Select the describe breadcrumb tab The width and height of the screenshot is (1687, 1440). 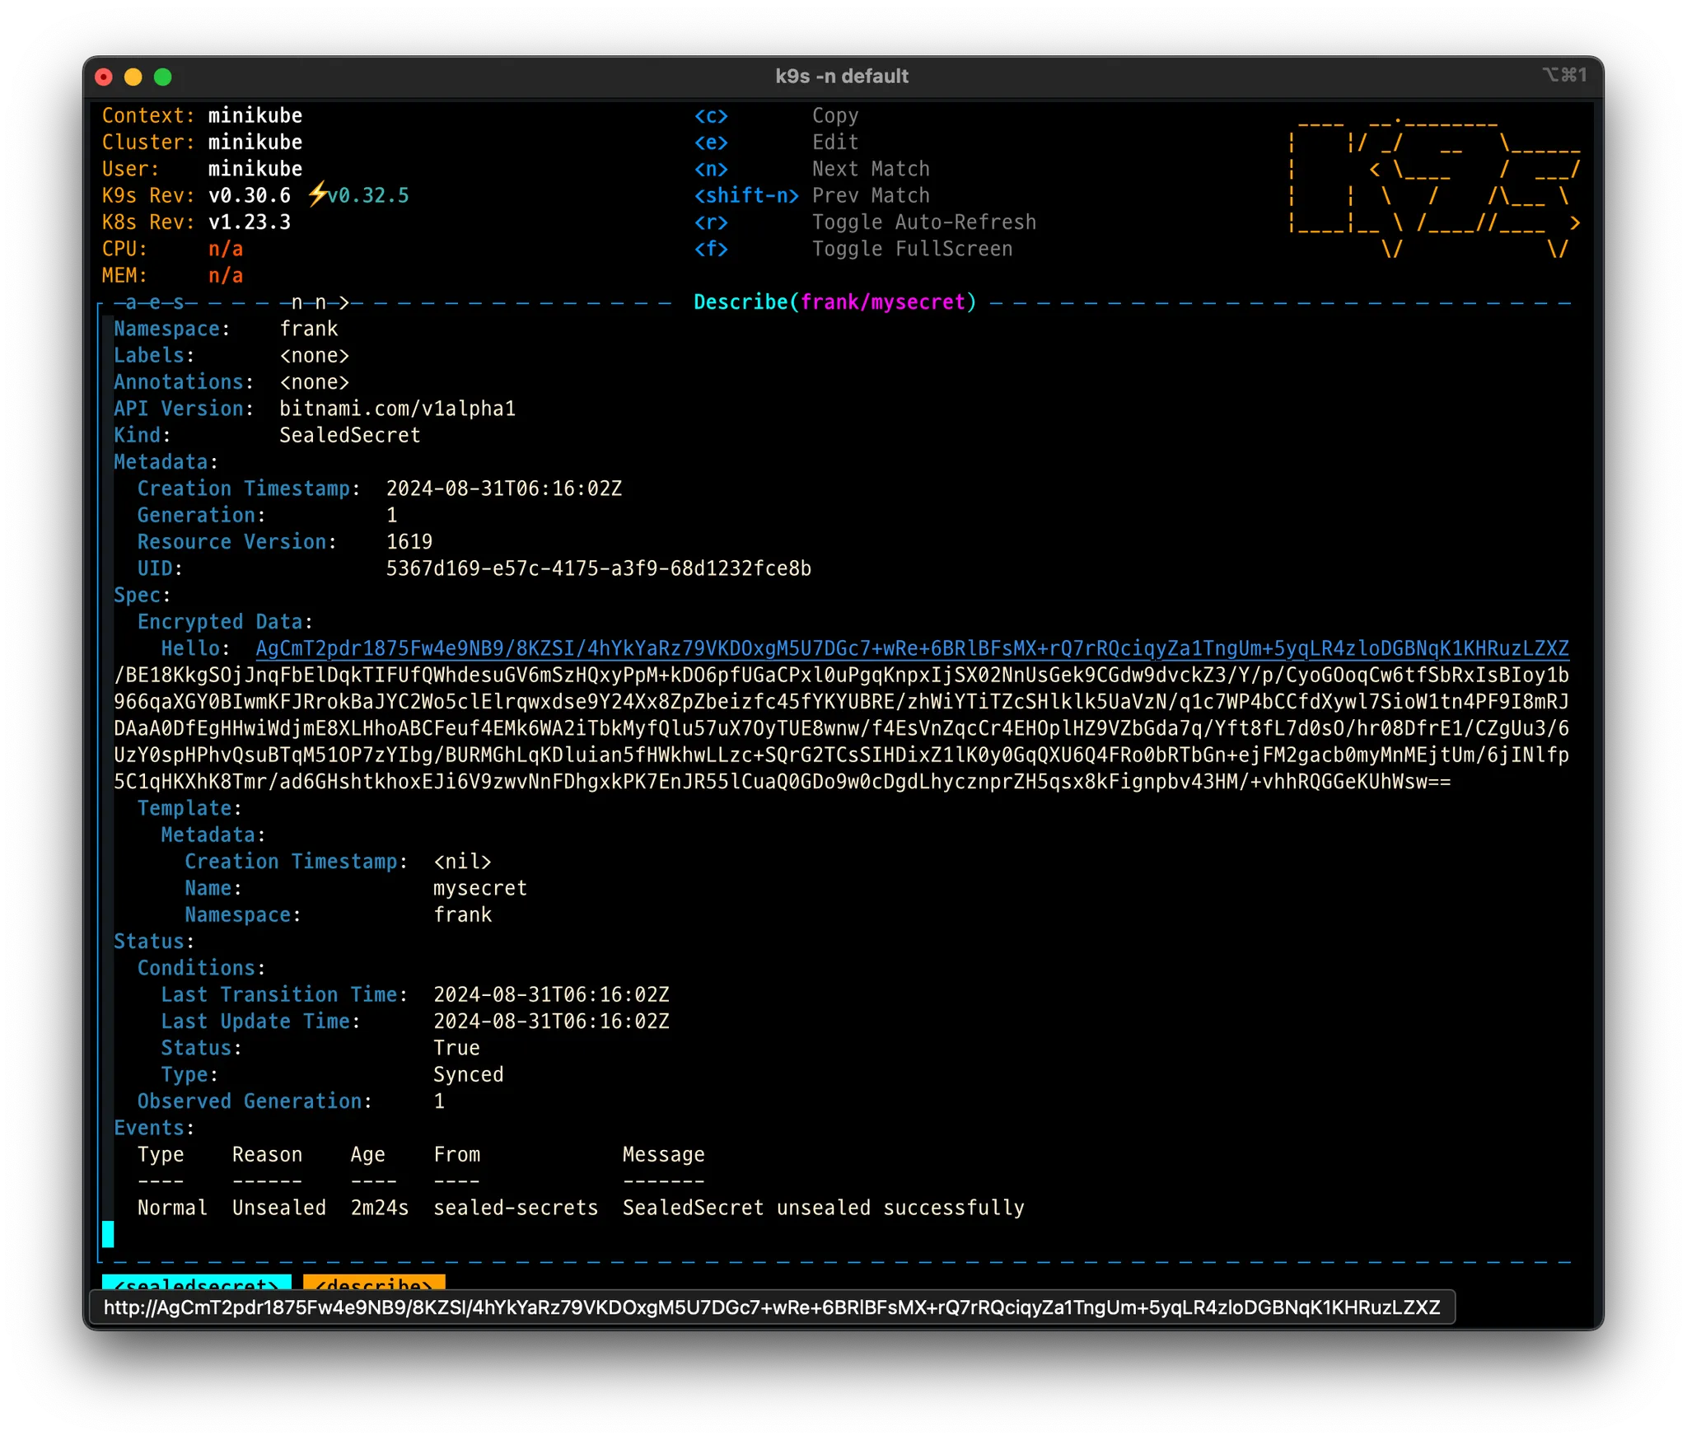[374, 1283]
